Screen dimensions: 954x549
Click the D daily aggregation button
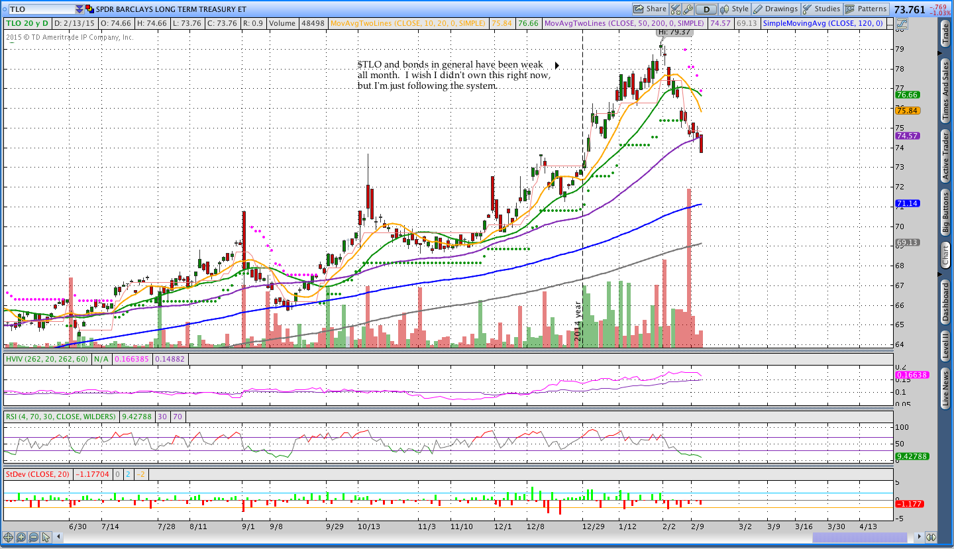707,9
